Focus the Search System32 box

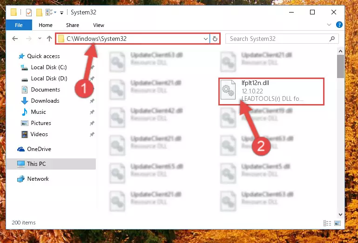click(x=282, y=39)
